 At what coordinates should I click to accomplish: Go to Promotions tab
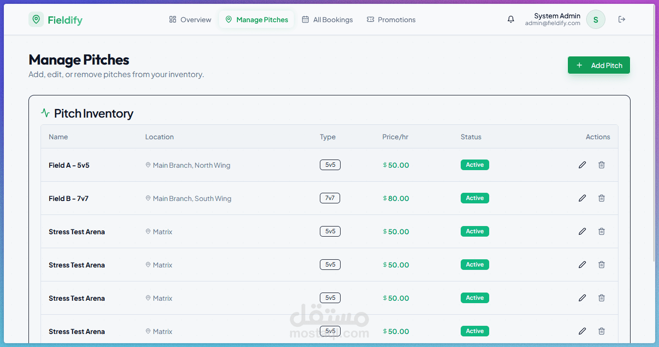[x=391, y=20]
